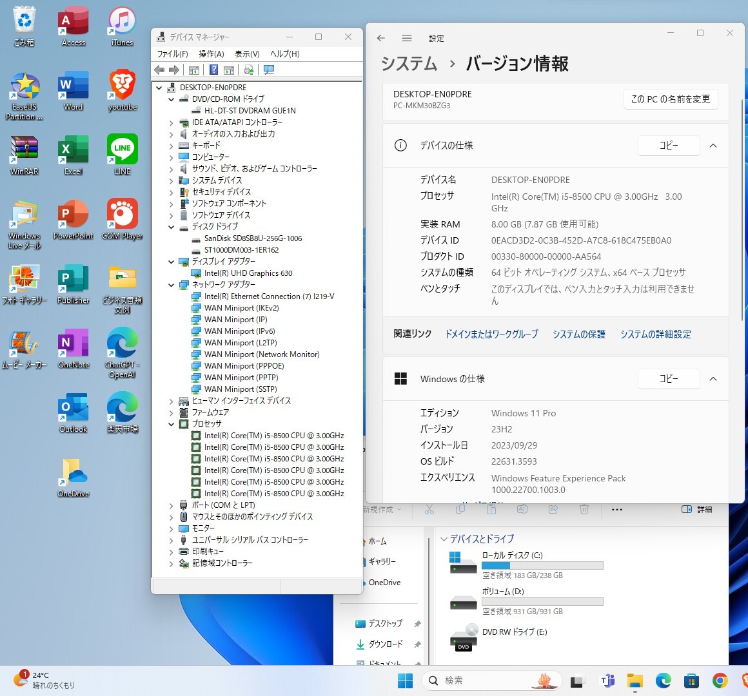Select ローカル ディスク (C:) drive
The height and width of the screenshot is (696, 748).
pos(526,565)
